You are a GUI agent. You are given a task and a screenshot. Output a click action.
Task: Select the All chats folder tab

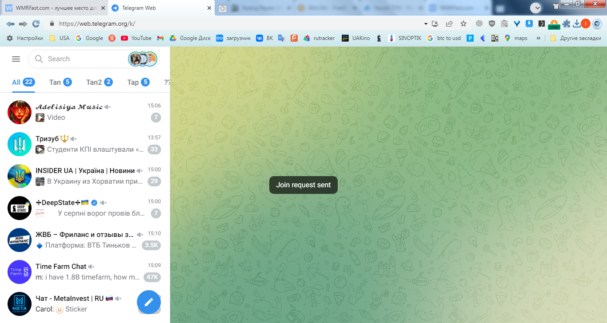[x=23, y=82]
